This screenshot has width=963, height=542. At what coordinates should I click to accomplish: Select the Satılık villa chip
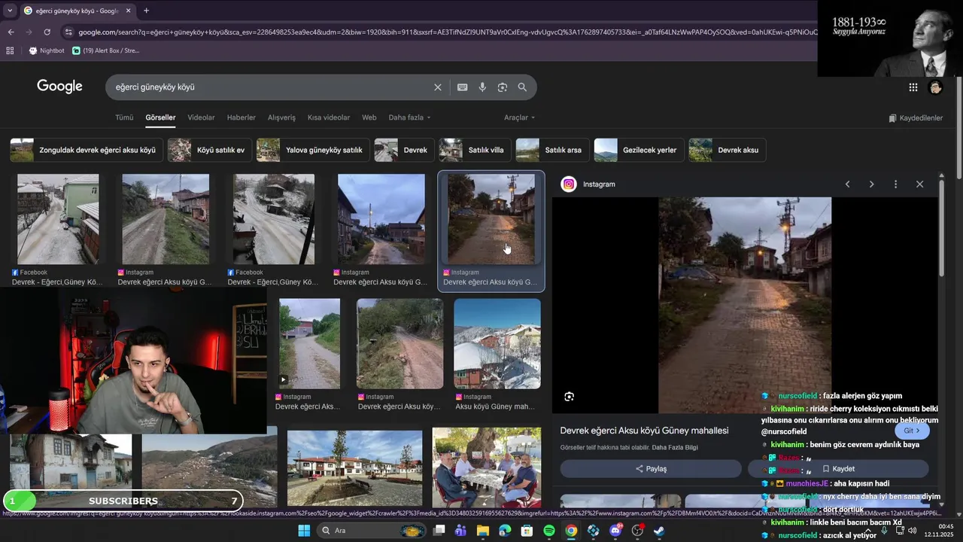(x=475, y=150)
